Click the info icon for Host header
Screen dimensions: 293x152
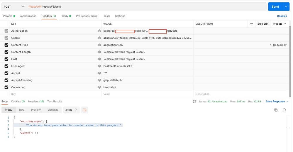tap(99, 59)
